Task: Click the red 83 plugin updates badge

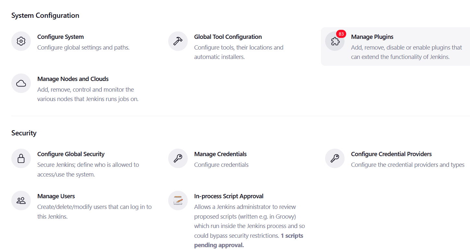Action: pyautogui.click(x=341, y=33)
